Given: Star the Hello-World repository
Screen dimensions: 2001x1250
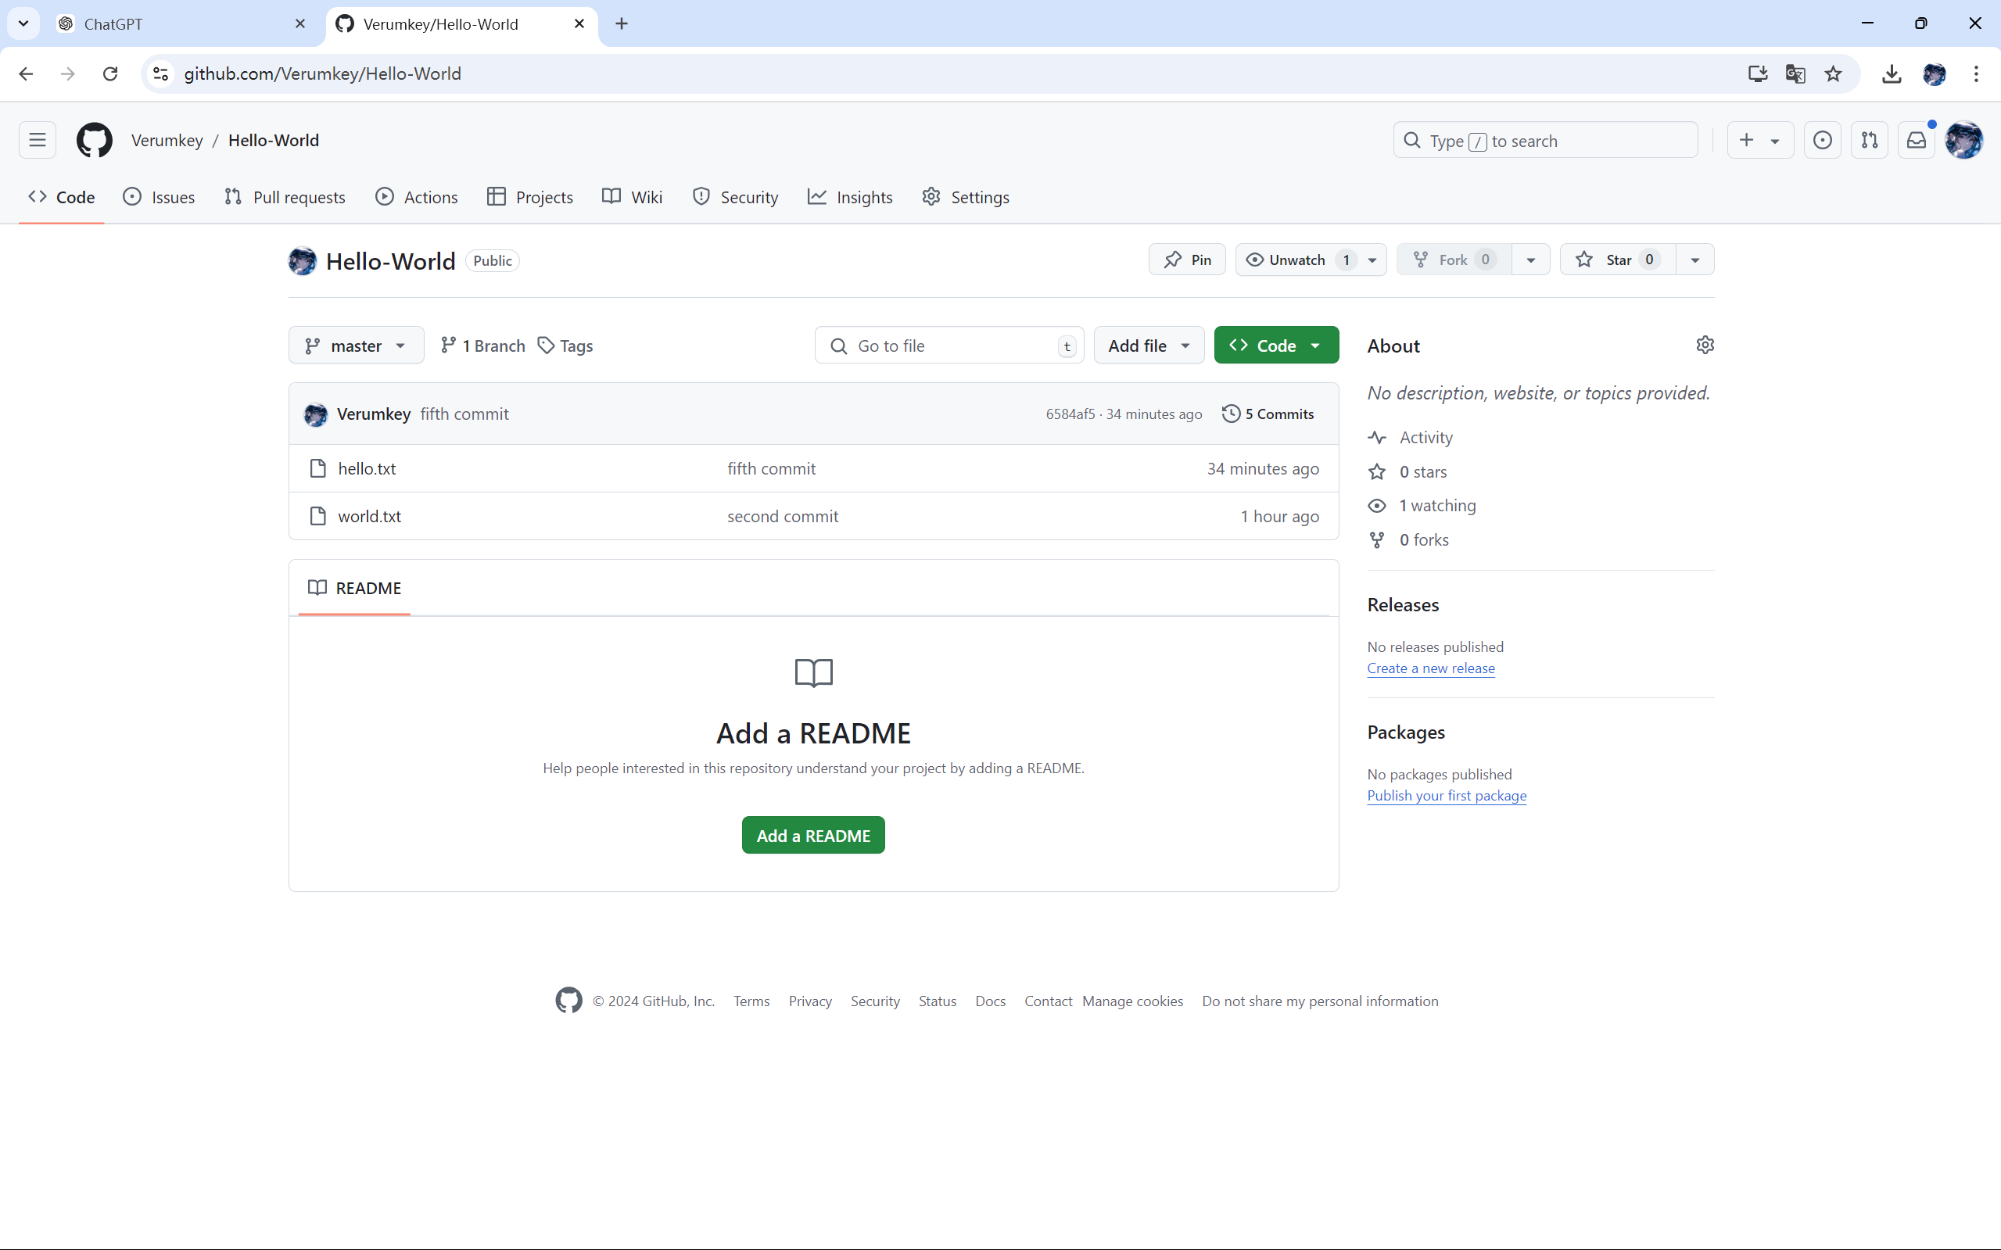Looking at the screenshot, I should (1618, 260).
